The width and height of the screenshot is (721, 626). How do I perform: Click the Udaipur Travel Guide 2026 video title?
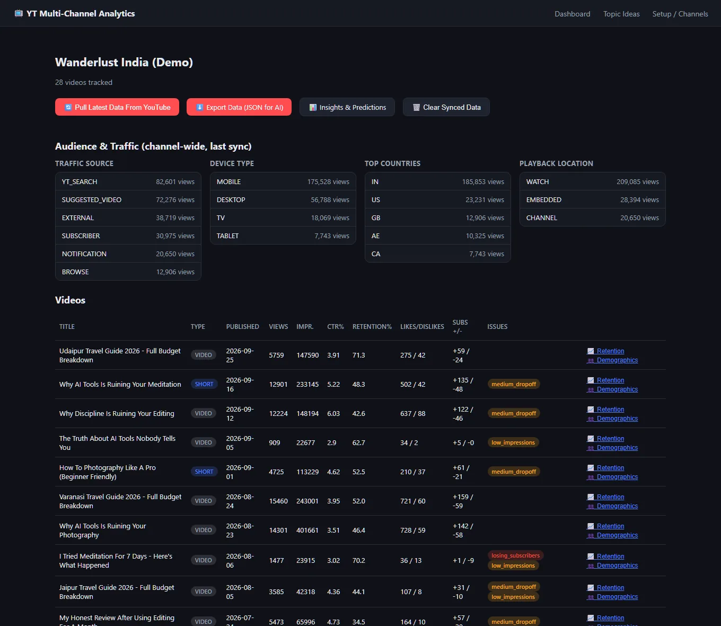coord(120,355)
